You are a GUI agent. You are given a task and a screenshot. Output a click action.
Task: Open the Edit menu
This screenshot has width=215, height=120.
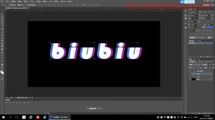tap(14, 2)
